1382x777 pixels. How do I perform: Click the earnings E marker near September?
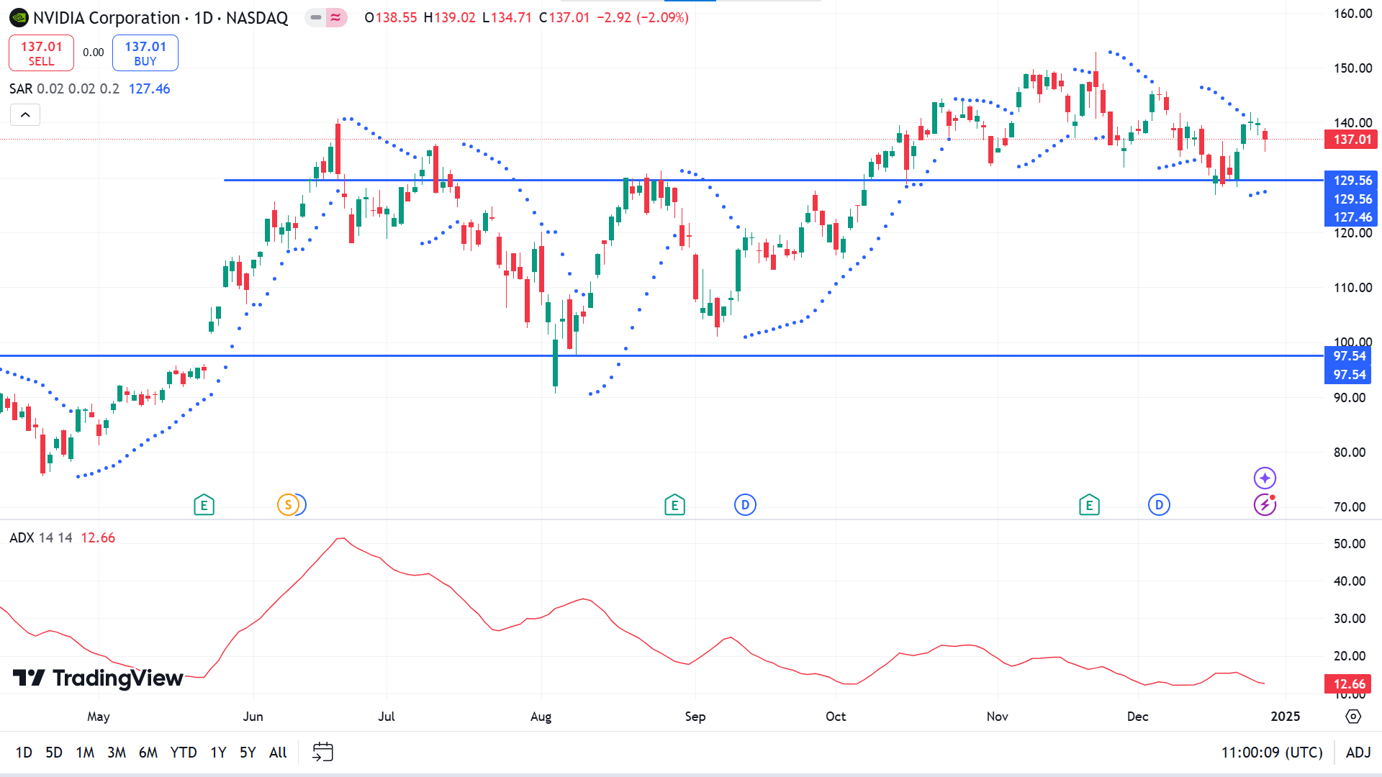[674, 505]
